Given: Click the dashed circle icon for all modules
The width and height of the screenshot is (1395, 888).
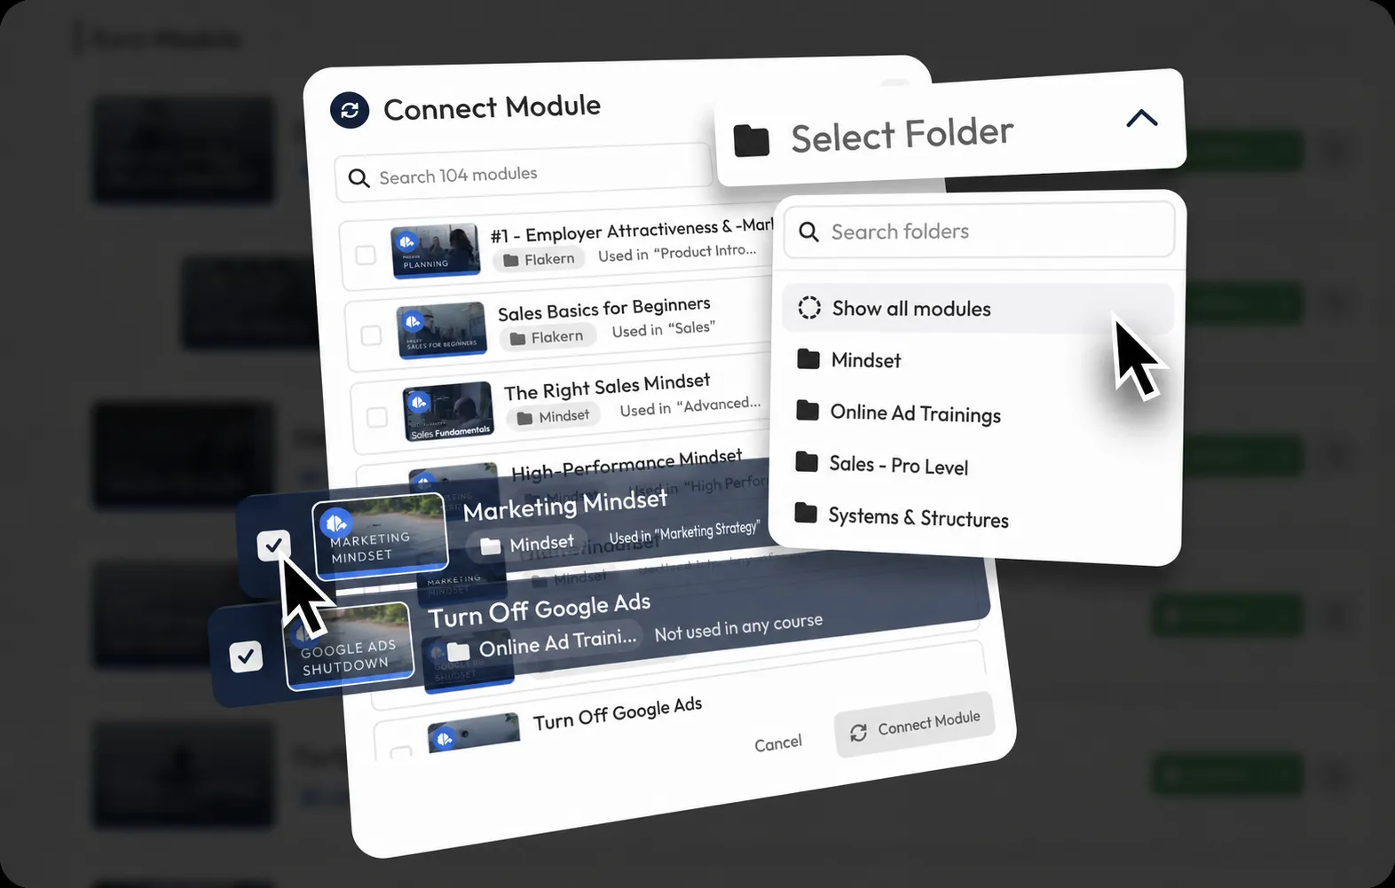Looking at the screenshot, I should click(x=809, y=308).
